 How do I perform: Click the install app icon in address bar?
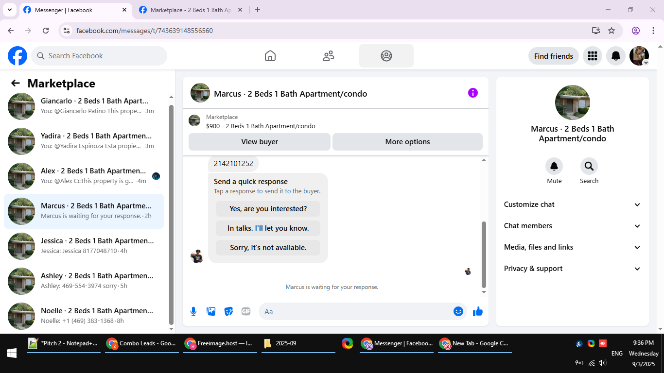click(596, 31)
